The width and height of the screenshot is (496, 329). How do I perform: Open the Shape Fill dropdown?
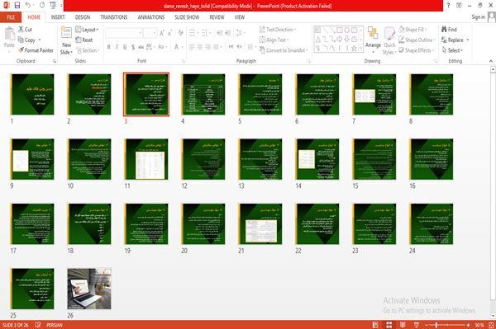pos(413,30)
